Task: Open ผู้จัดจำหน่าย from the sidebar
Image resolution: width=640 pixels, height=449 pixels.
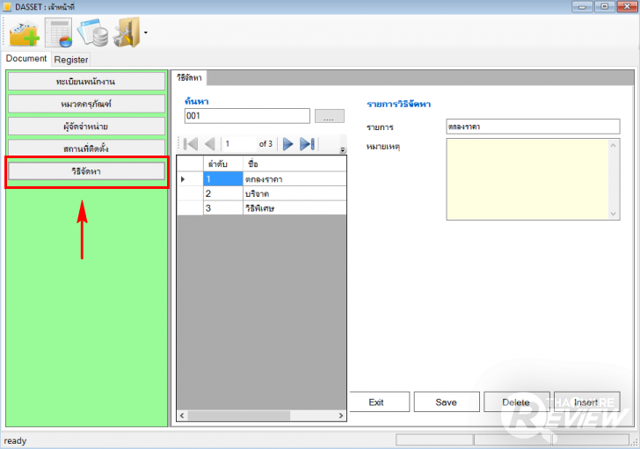Action: click(x=86, y=127)
